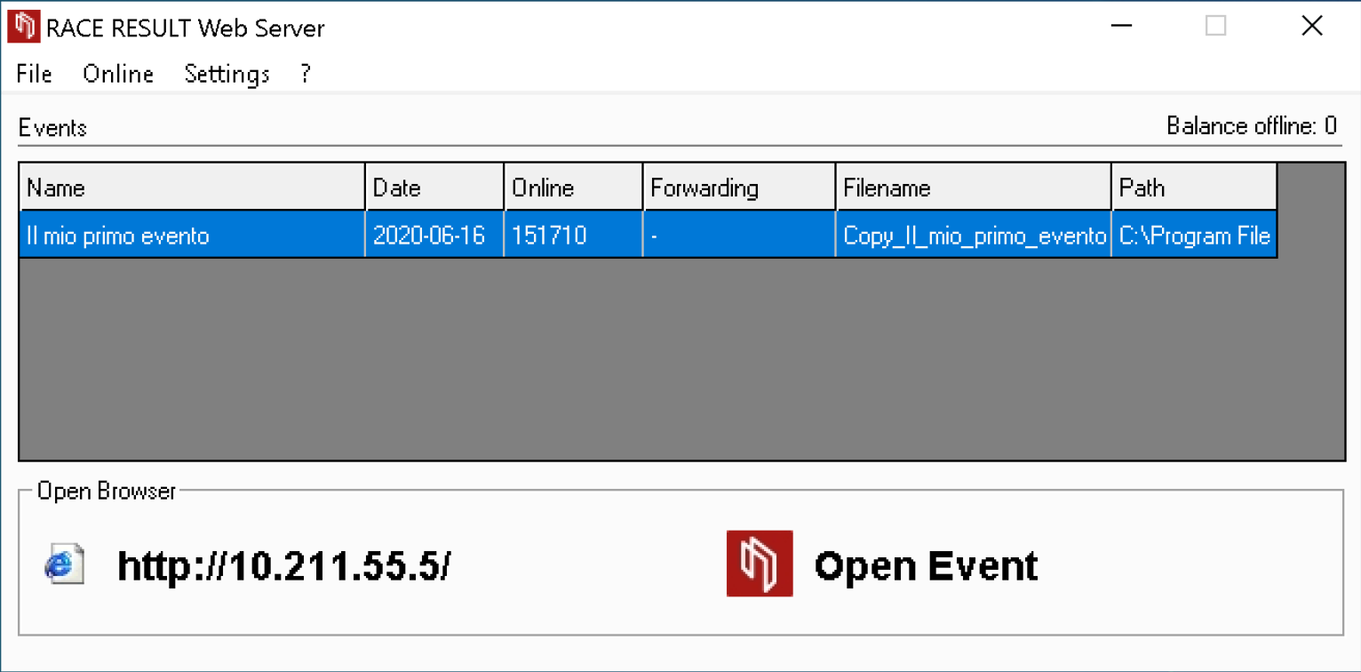Click the Path column header
Viewport: 1361px width, 672px height.
pyautogui.click(x=1194, y=187)
